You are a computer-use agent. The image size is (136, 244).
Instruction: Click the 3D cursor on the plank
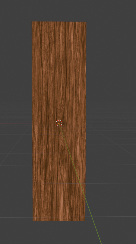tap(59, 123)
